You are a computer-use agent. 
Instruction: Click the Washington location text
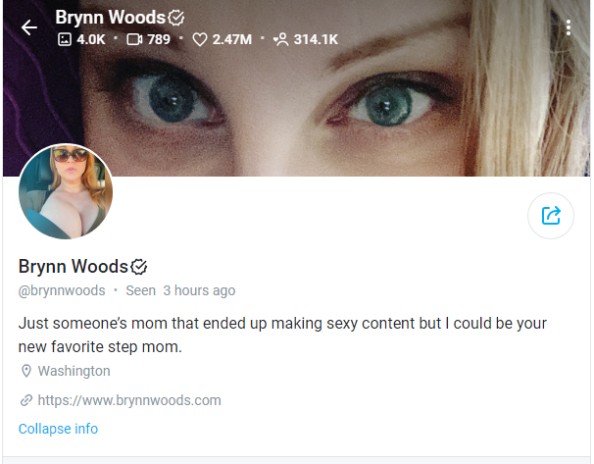[x=74, y=371]
